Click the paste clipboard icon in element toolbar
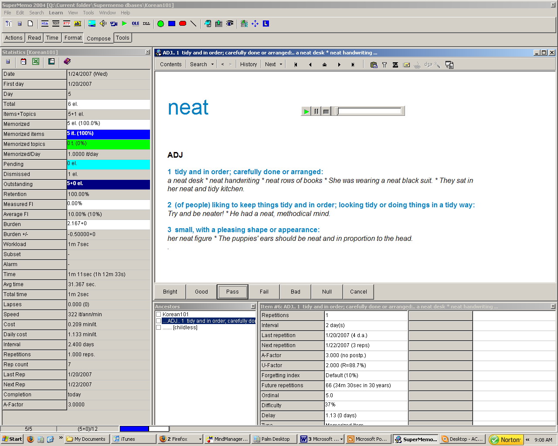This screenshot has height=446, width=558. [374, 64]
